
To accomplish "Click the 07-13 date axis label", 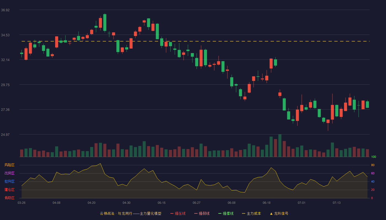I will (x=337, y=203).
